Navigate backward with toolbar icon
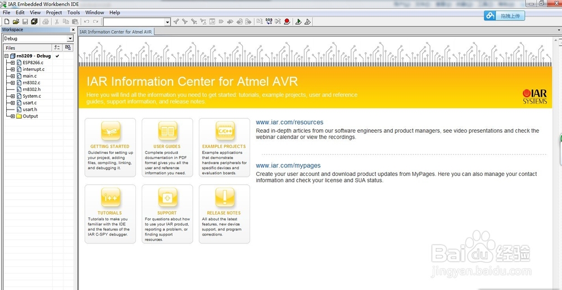 tap(239, 21)
